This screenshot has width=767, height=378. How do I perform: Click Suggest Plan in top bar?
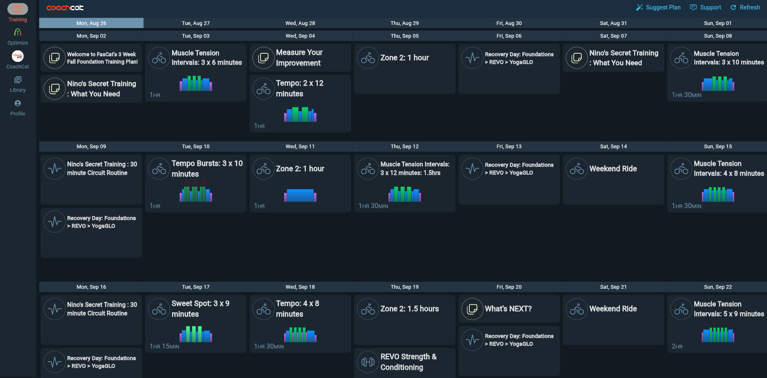[x=658, y=7]
